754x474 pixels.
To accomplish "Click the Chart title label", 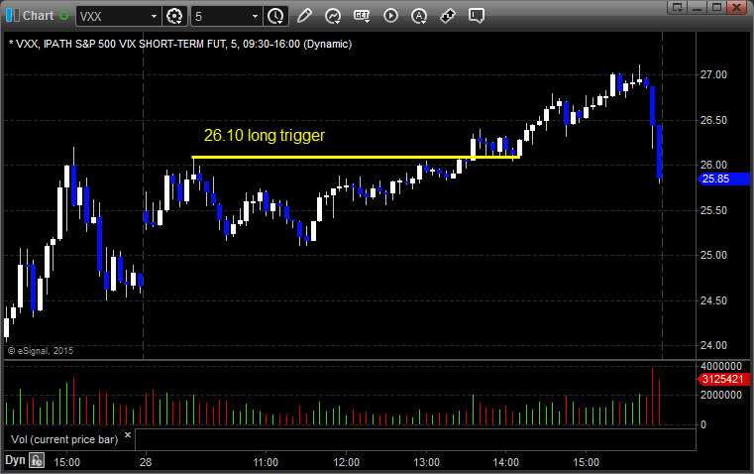I will click(39, 16).
